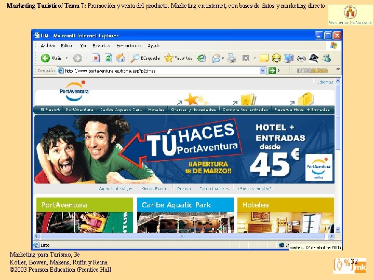Open the Ver menu
The image size is (374, 280).
(x=83, y=46)
